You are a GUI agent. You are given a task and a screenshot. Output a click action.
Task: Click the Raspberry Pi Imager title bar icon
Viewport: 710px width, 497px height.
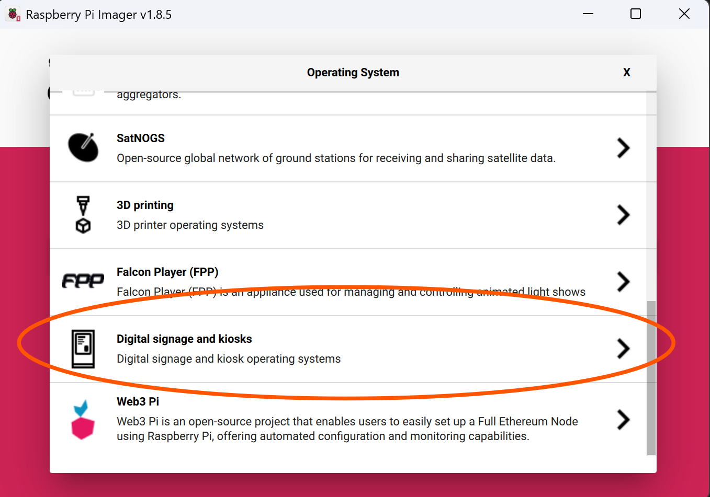13,15
